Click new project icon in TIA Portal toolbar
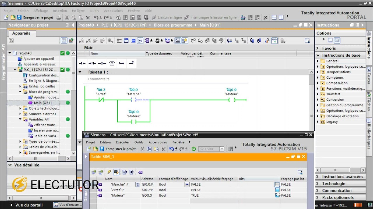Viewport: 373px width, 209px height. (6, 17)
